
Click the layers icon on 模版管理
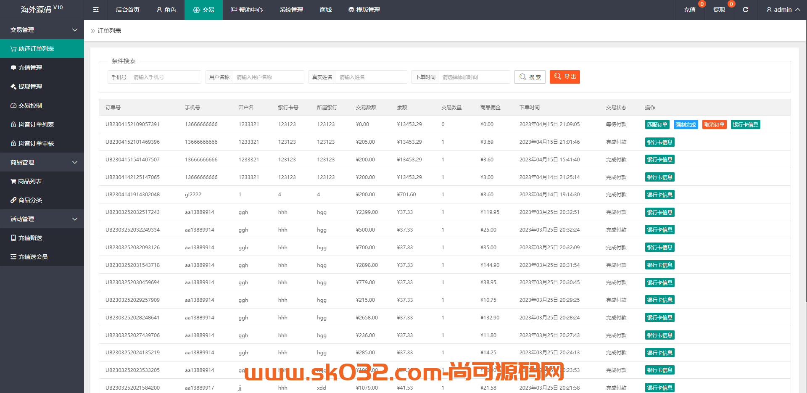click(351, 10)
